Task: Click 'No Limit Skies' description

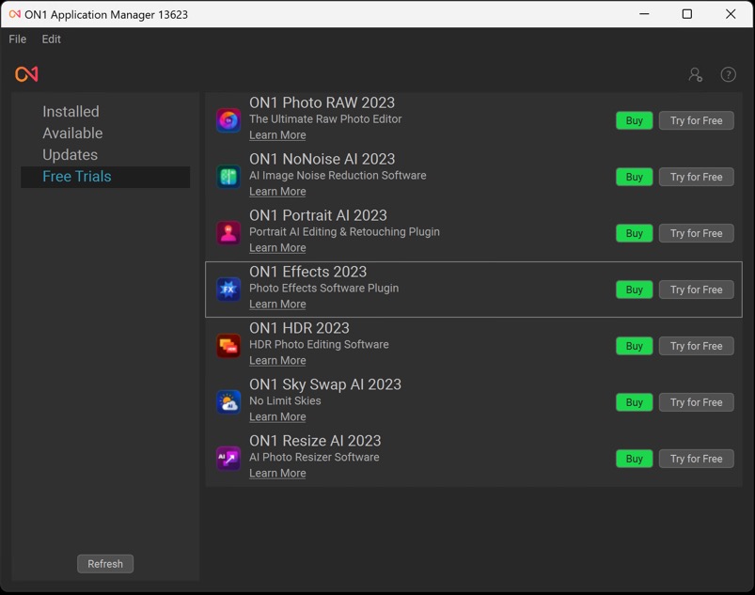Action: point(285,400)
